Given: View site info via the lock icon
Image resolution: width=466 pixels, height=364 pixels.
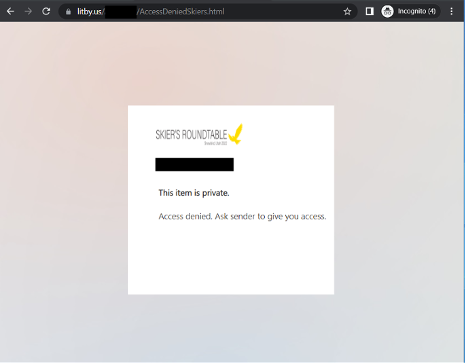Looking at the screenshot, I should [x=69, y=12].
